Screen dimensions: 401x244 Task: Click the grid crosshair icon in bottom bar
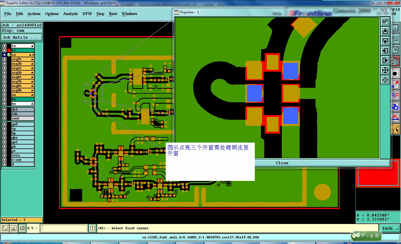click(23, 228)
